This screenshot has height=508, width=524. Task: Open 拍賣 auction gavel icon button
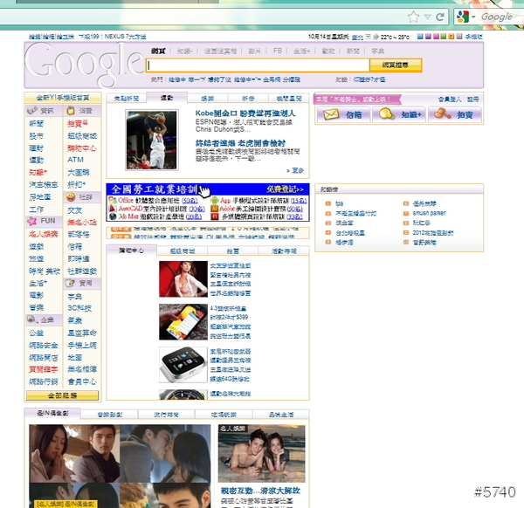(x=453, y=114)
